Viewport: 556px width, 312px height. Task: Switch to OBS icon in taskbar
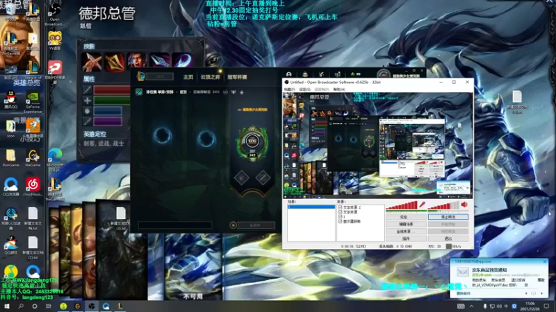(x=92, y=306)
